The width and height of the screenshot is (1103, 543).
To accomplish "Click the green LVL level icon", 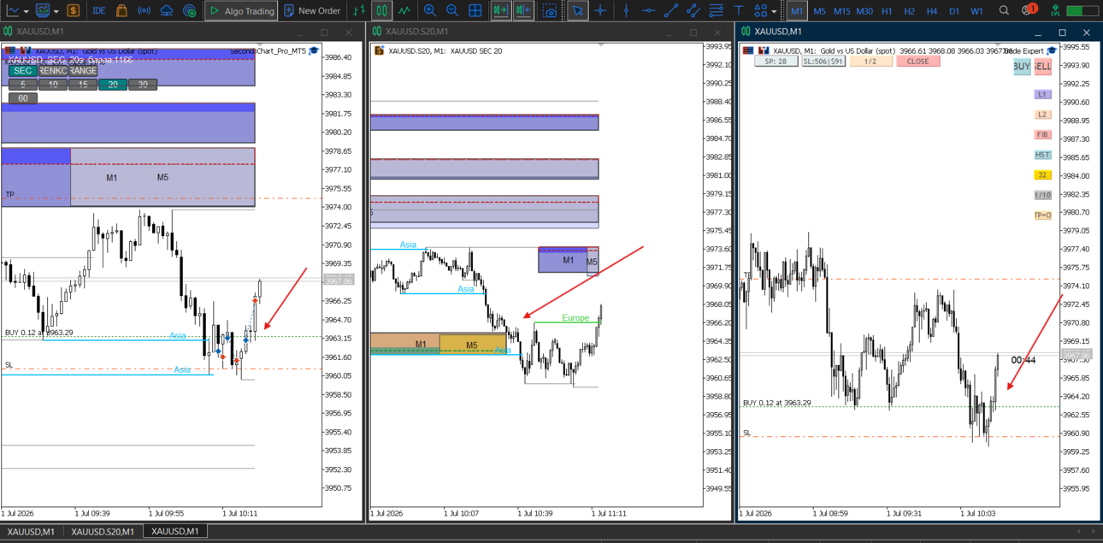I will (1056, 11).
